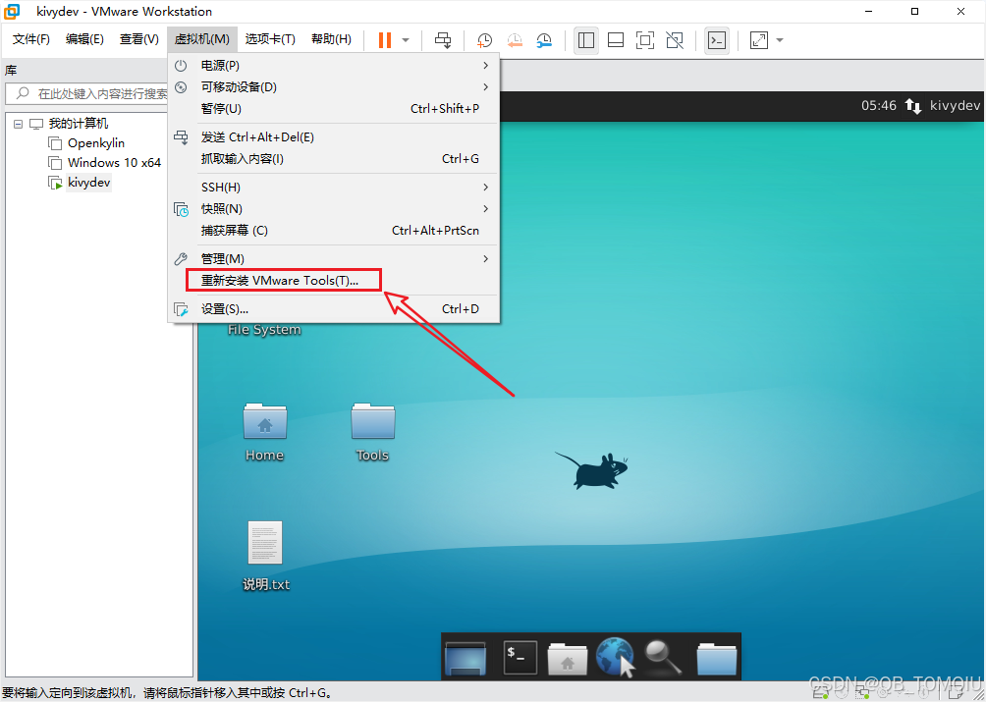This screenshot has height=702, width=986.
Task: Collapse the 我的计算机 tree node
Action: pyautogui.click(x=19, y=124)
